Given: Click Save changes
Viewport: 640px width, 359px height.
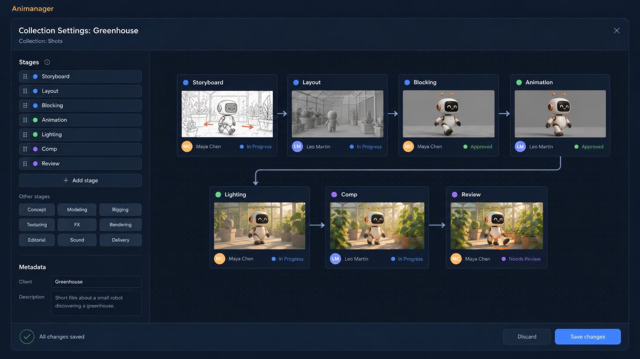Looking at the screenshot, I should click(x=588, y=337).
